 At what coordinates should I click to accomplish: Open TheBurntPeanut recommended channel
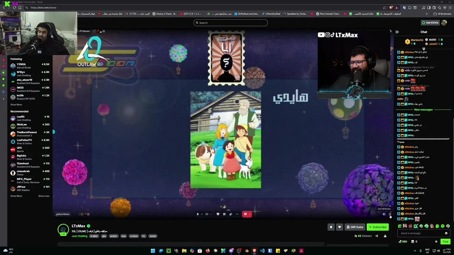[30, 134]
